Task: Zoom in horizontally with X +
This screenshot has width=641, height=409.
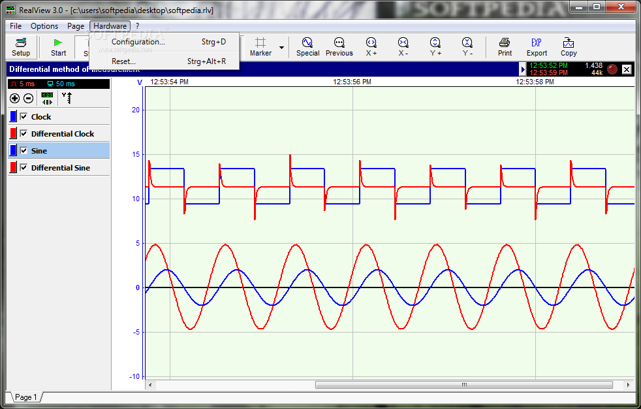Action: click(x=371, y=47)
